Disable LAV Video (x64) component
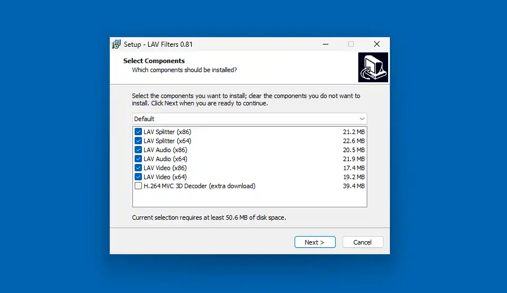Image resolution: width=507 pixels, height=293 pixels. [x=138, y=177]
